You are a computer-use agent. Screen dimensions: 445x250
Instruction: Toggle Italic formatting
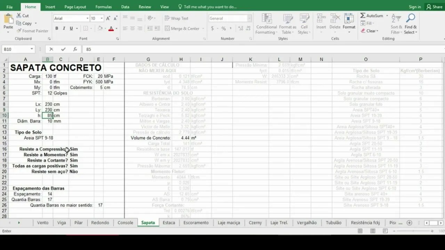(x=64, y=28)
